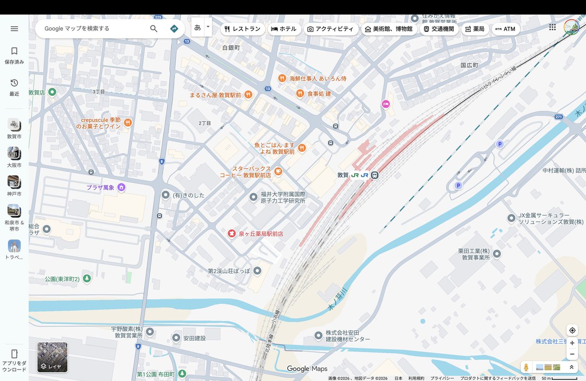Open recent history (最近)
This screenshot has height=381, width=586.
point(14,87)
